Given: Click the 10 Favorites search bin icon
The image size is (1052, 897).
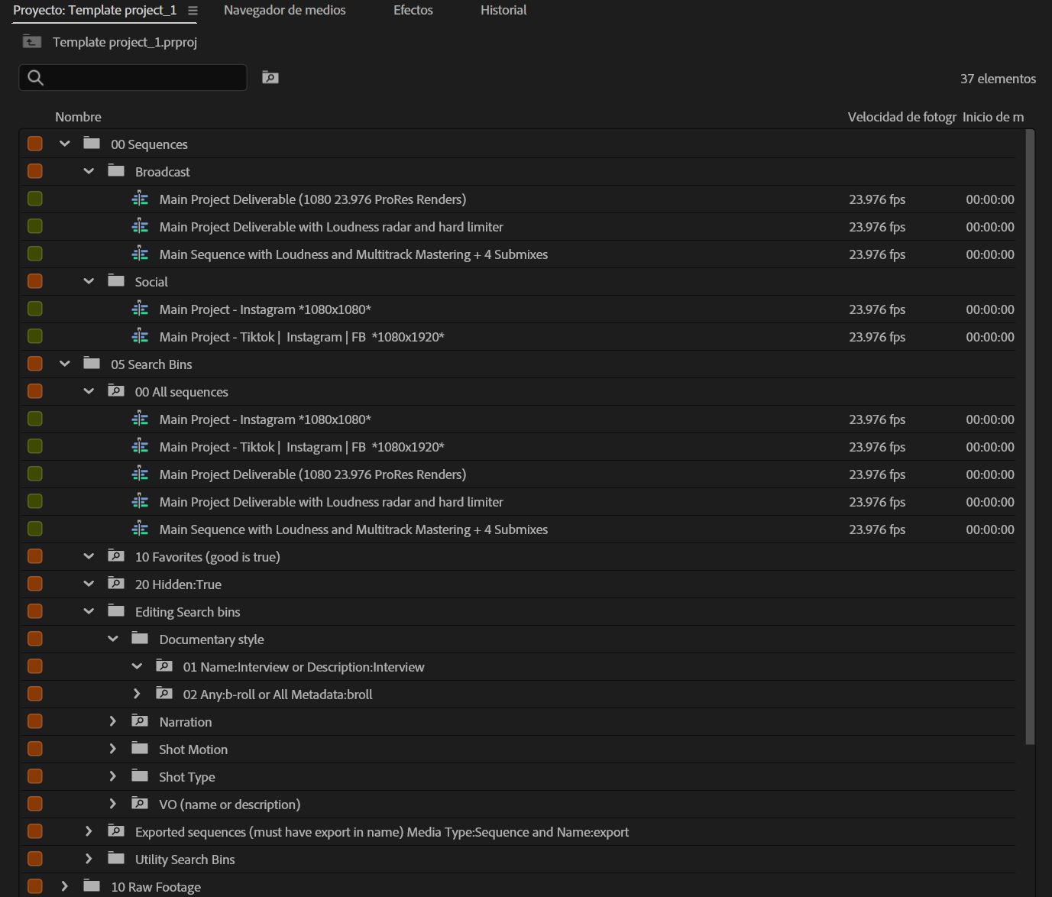Looking at the screenshot, I should (x=116, y=555).
